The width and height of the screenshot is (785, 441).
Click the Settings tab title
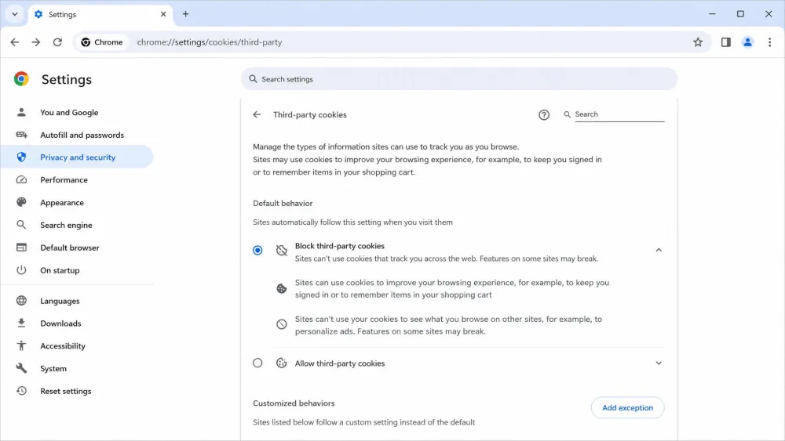[62, 14]
